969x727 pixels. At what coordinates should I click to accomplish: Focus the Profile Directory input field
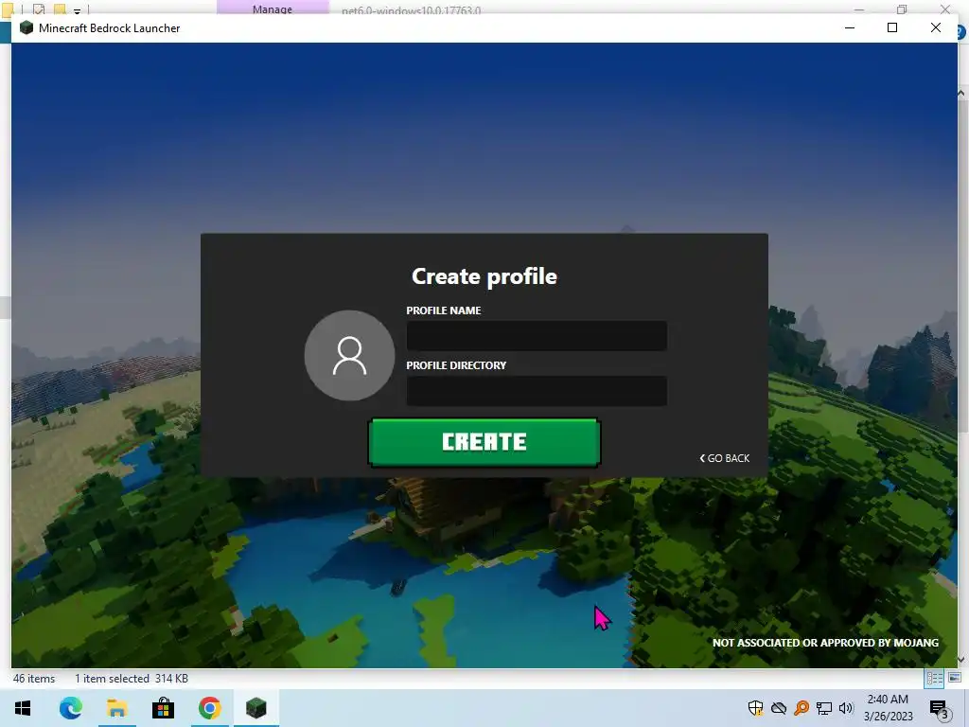tap(537, 391)
